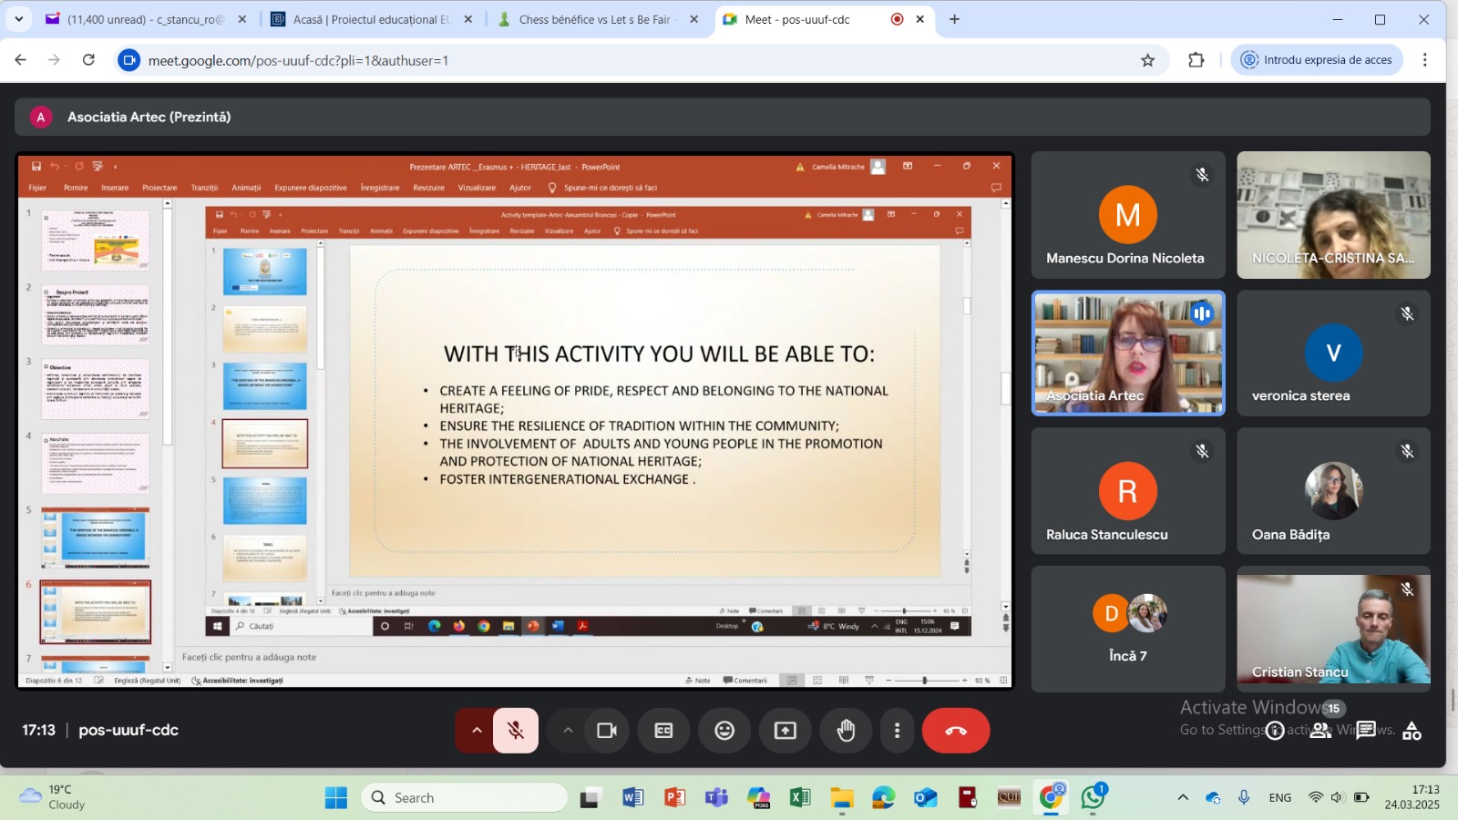Open the meeting details info icon
1458x820 pixels.
(1275, 731)
